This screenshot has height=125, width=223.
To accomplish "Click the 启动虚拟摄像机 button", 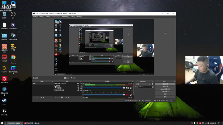I will [x=165, y=89].
